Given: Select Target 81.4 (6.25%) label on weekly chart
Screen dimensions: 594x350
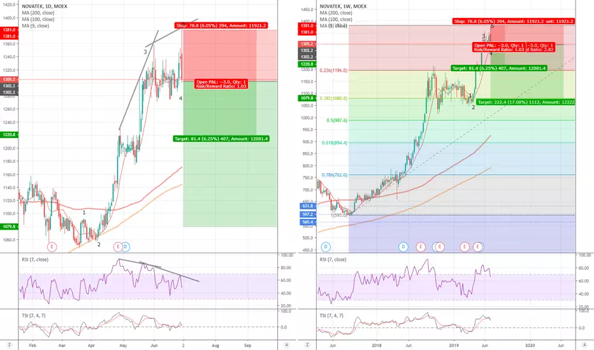Looking at the screenshot, I should pyautogui.click(x=499, y=69).
